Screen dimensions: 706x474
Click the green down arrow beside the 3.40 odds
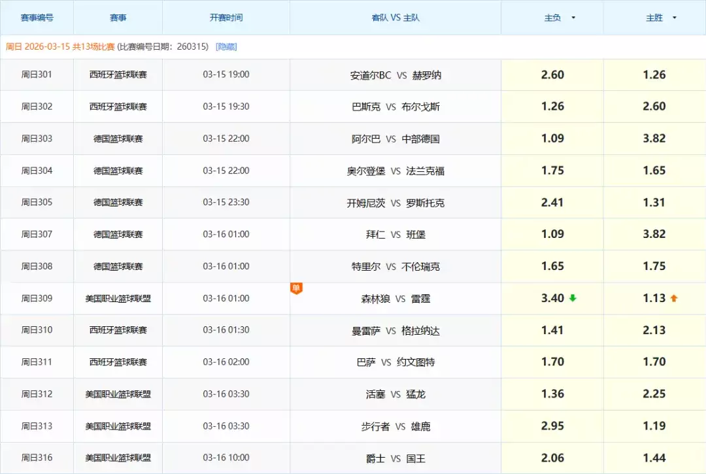(572, 297)
